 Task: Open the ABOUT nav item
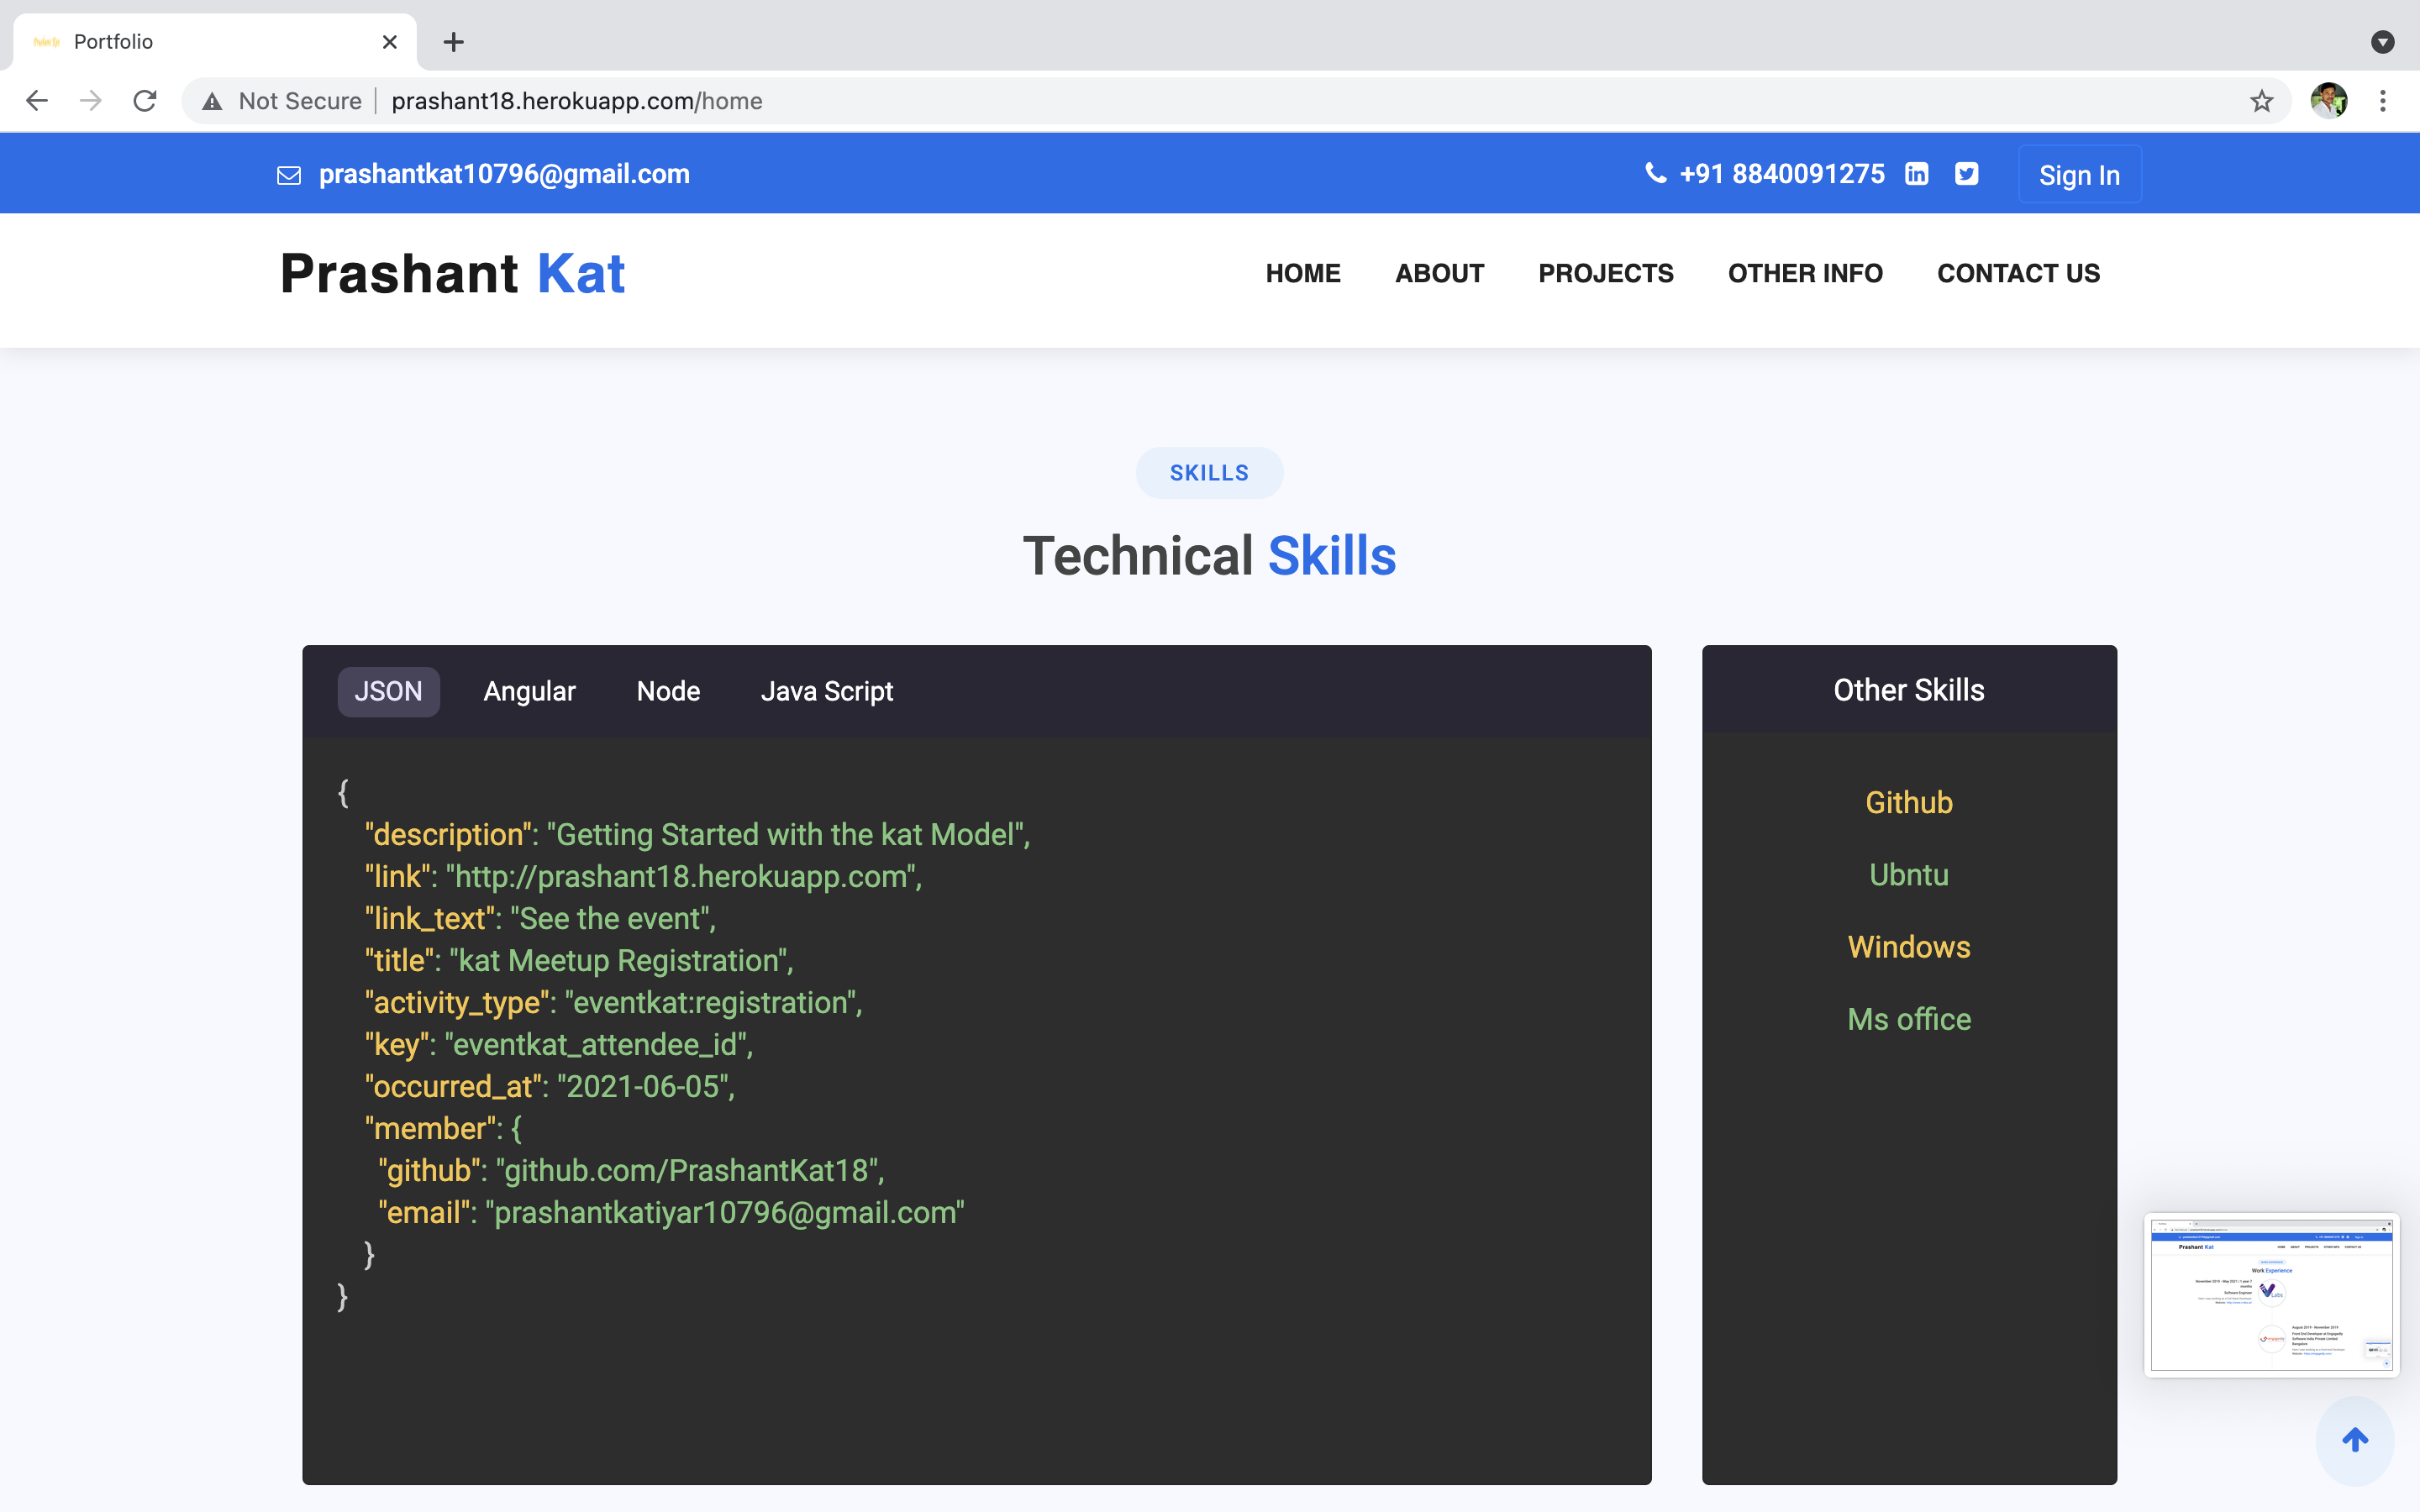pyautogui.click(x=1439, y=273)
